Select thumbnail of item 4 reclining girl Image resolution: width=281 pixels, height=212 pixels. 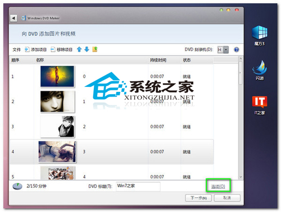pyautogui.click(x=57, y=151)
